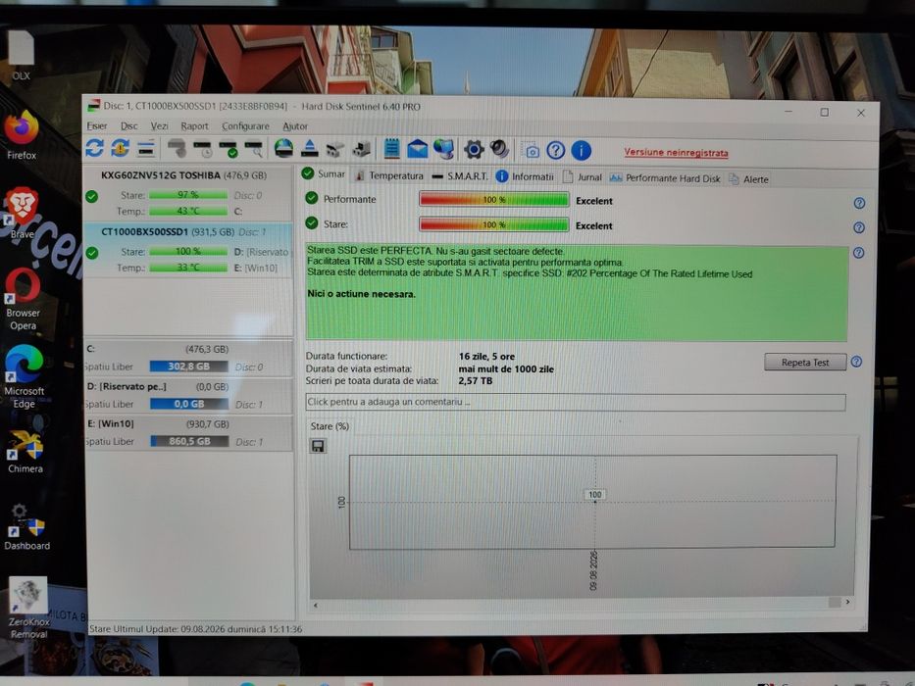Switch to the Jurnal tab
Viewport: 915px width, 686px height.
point(582,177)
